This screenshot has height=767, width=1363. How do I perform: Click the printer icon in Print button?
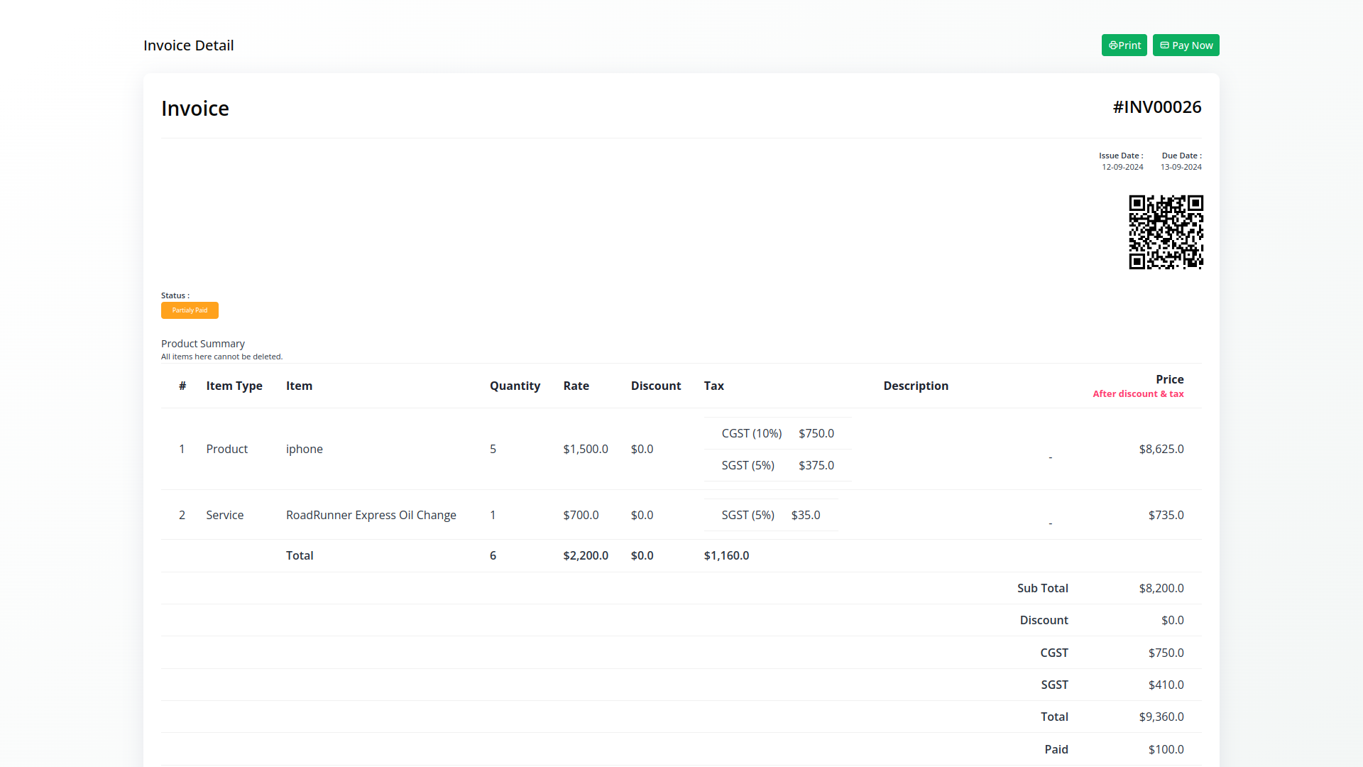(x=1113, y=45)
